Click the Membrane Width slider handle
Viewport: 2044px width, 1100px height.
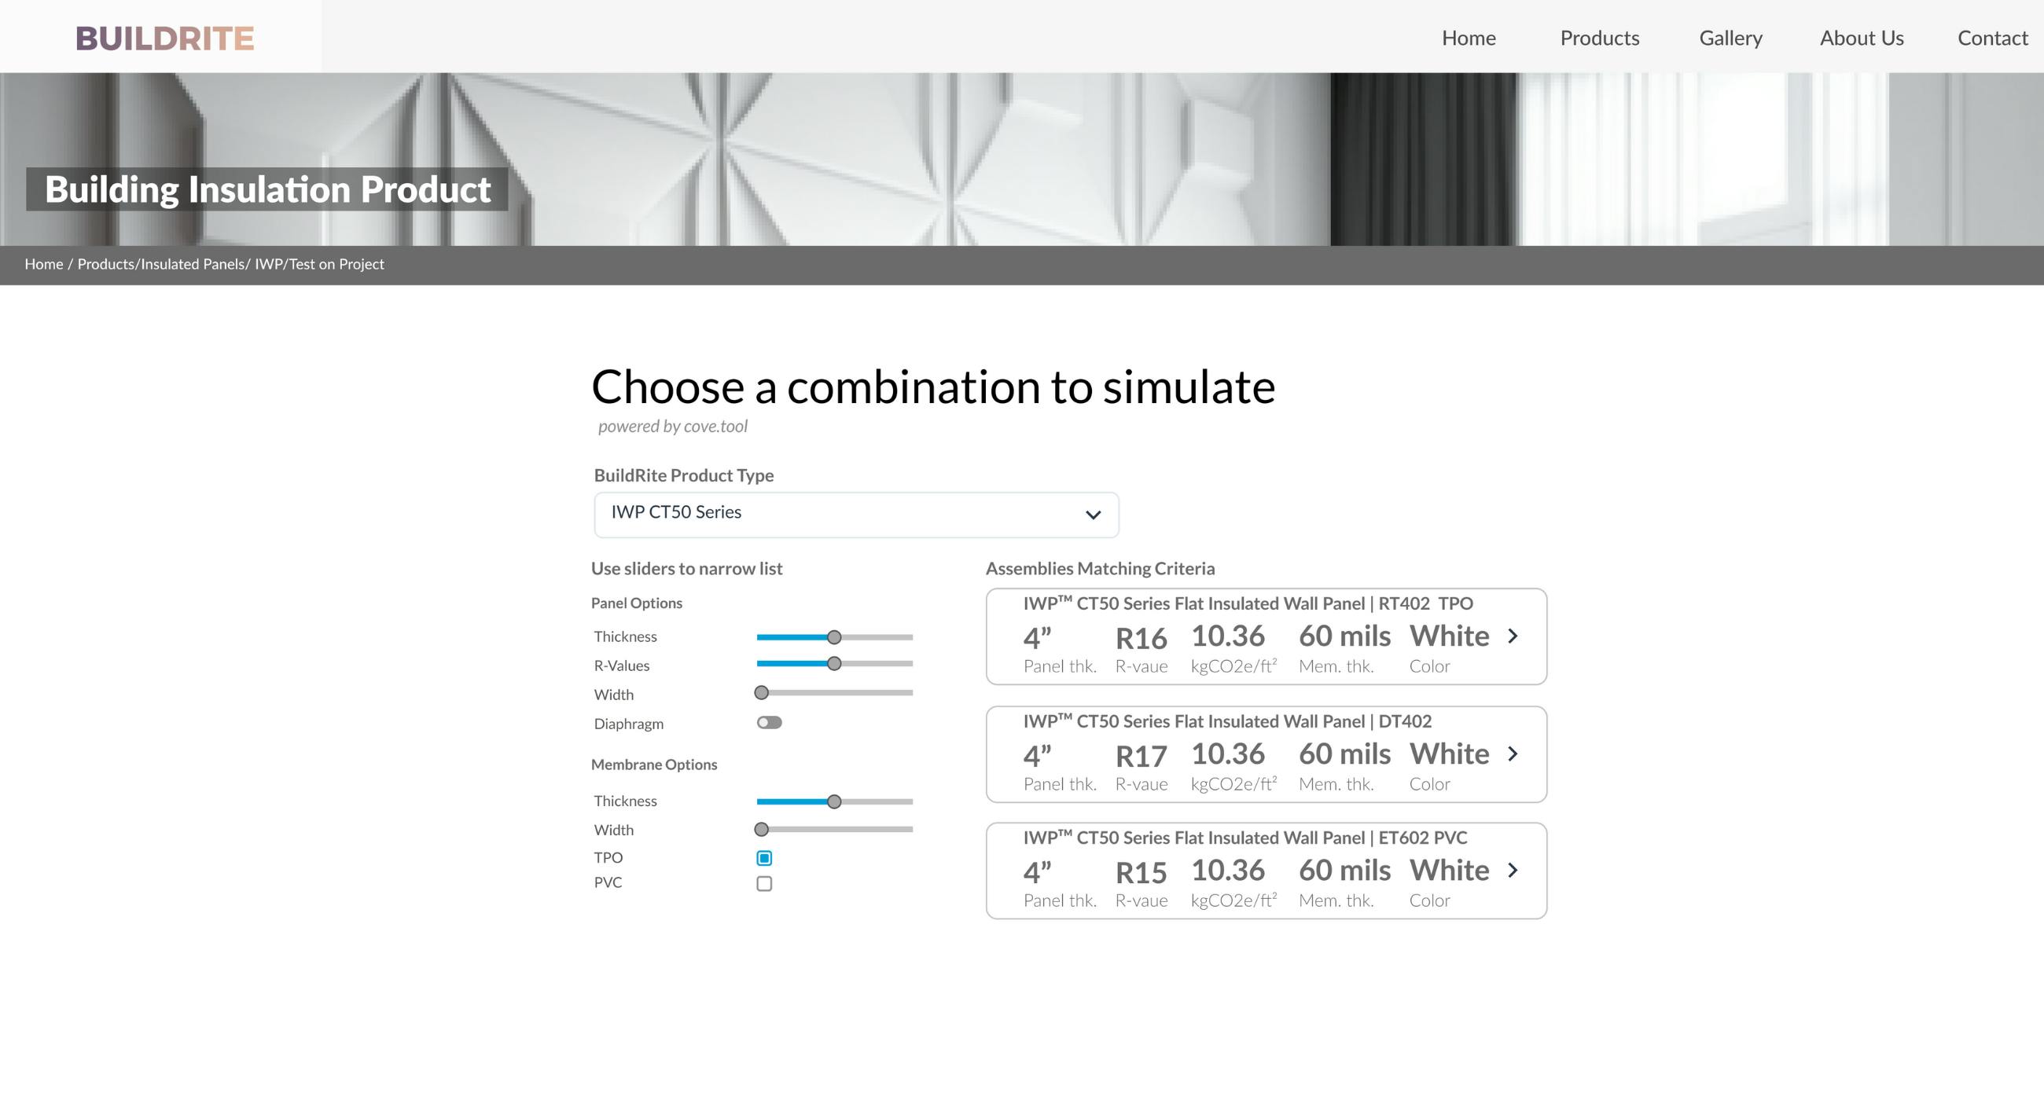tap(761, 830)
